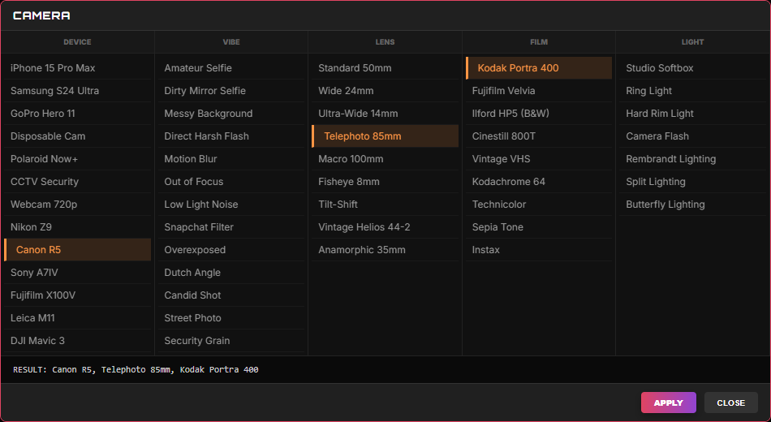This screenshot has width=771, height=422.
Task: Select Split Lighting option
Action: tap(693, 182)
